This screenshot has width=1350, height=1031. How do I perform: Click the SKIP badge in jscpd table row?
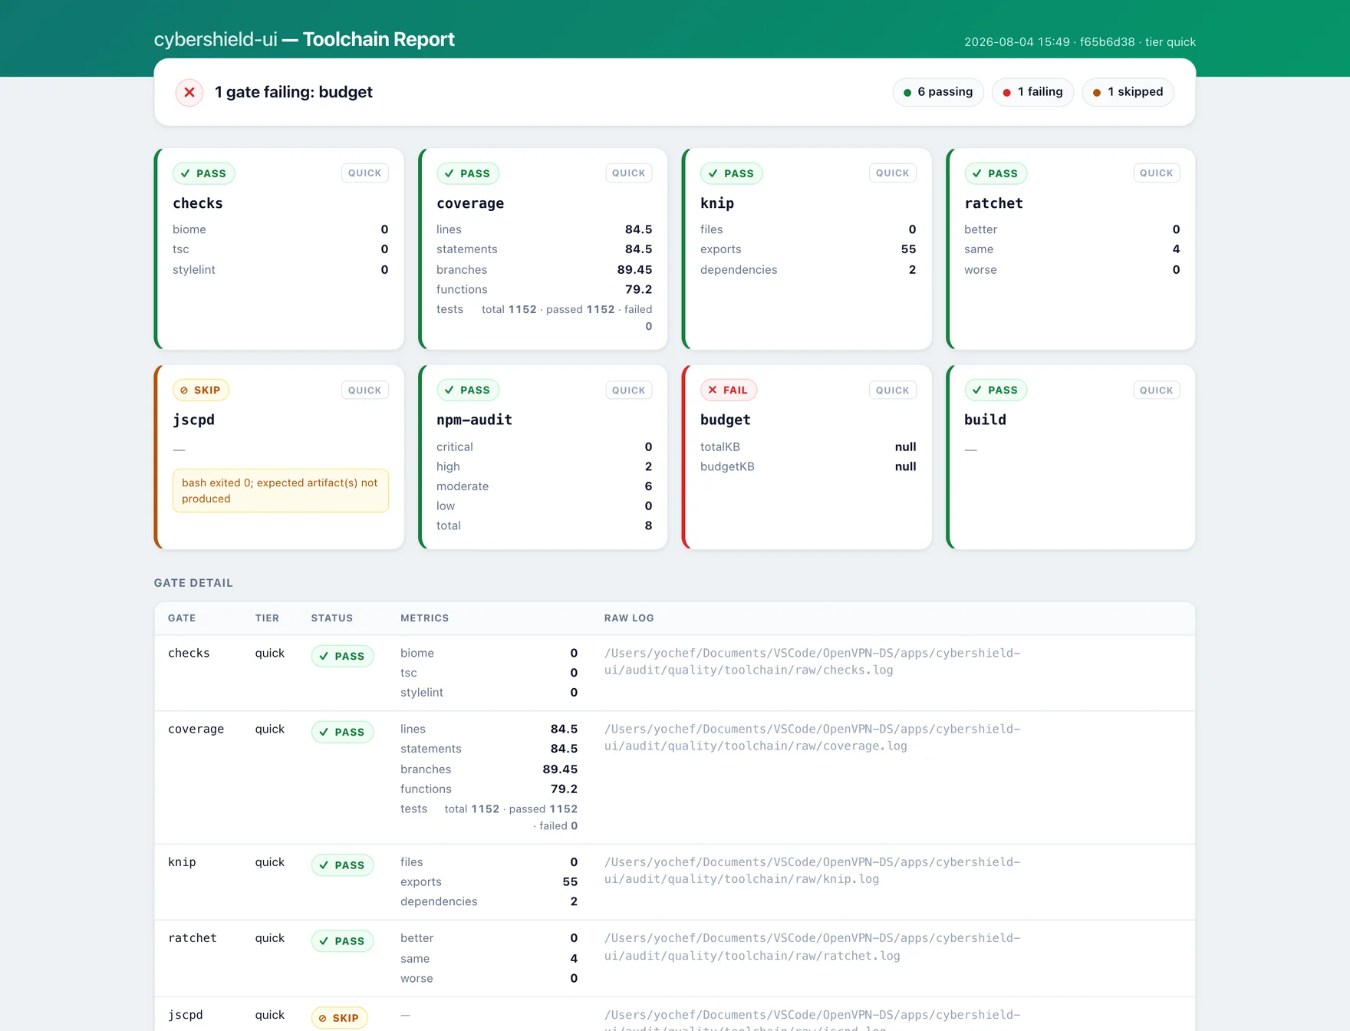point(340,1018)
